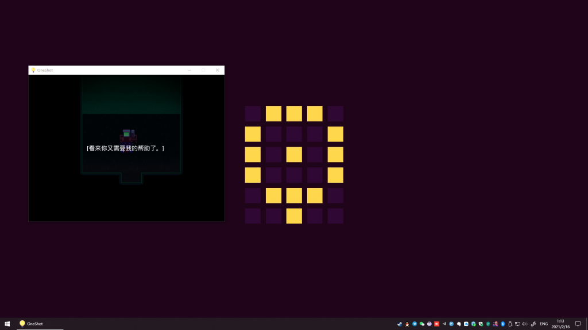The height and width of the screenshot is (330, 588).
Task: Click the pen link tray icon
Action: click(533, 324)
